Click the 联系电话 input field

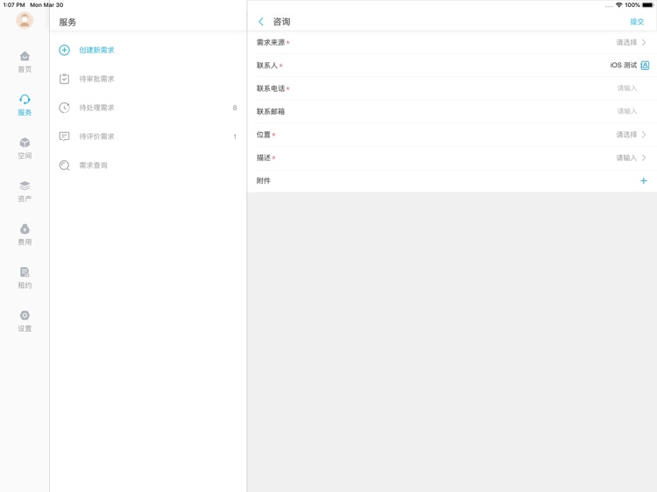(452, 88)
